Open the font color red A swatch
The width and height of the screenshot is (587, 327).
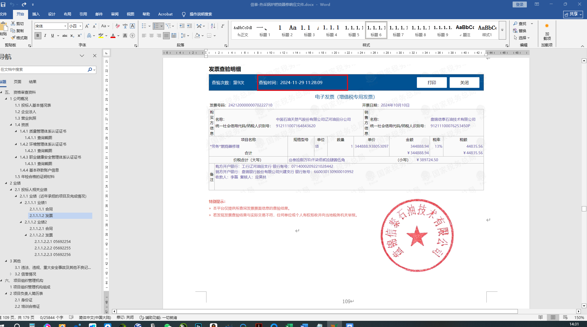click(113, 36)
